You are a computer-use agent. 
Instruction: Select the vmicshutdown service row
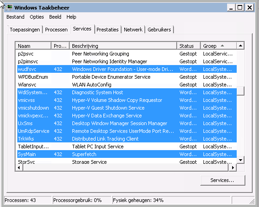point(127,108)
